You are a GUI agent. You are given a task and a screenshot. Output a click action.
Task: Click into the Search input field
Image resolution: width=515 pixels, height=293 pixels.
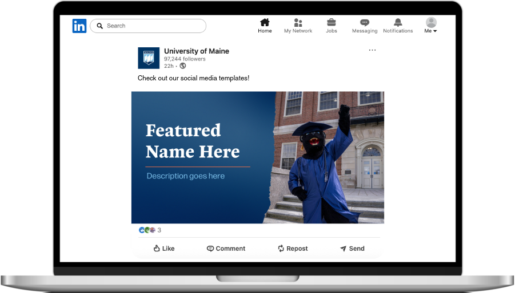click(148, 26)
